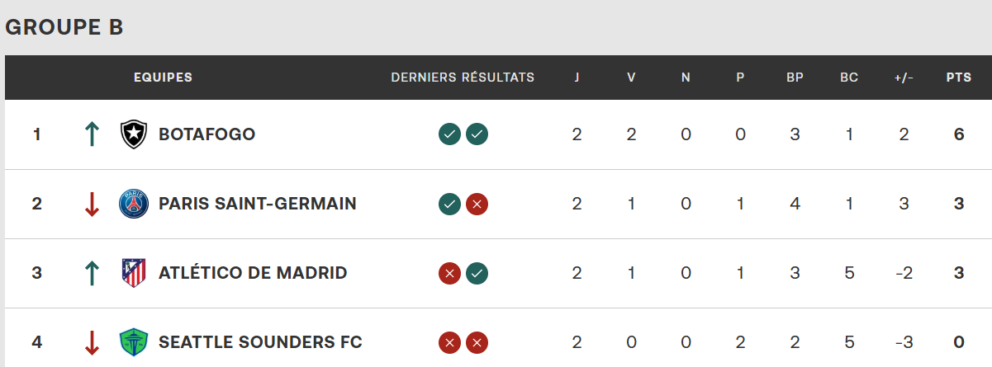Click Atlético de Madrid's green win result icon
The width and height of the screenshot is (992, 367).
click(x=477, y=272)
